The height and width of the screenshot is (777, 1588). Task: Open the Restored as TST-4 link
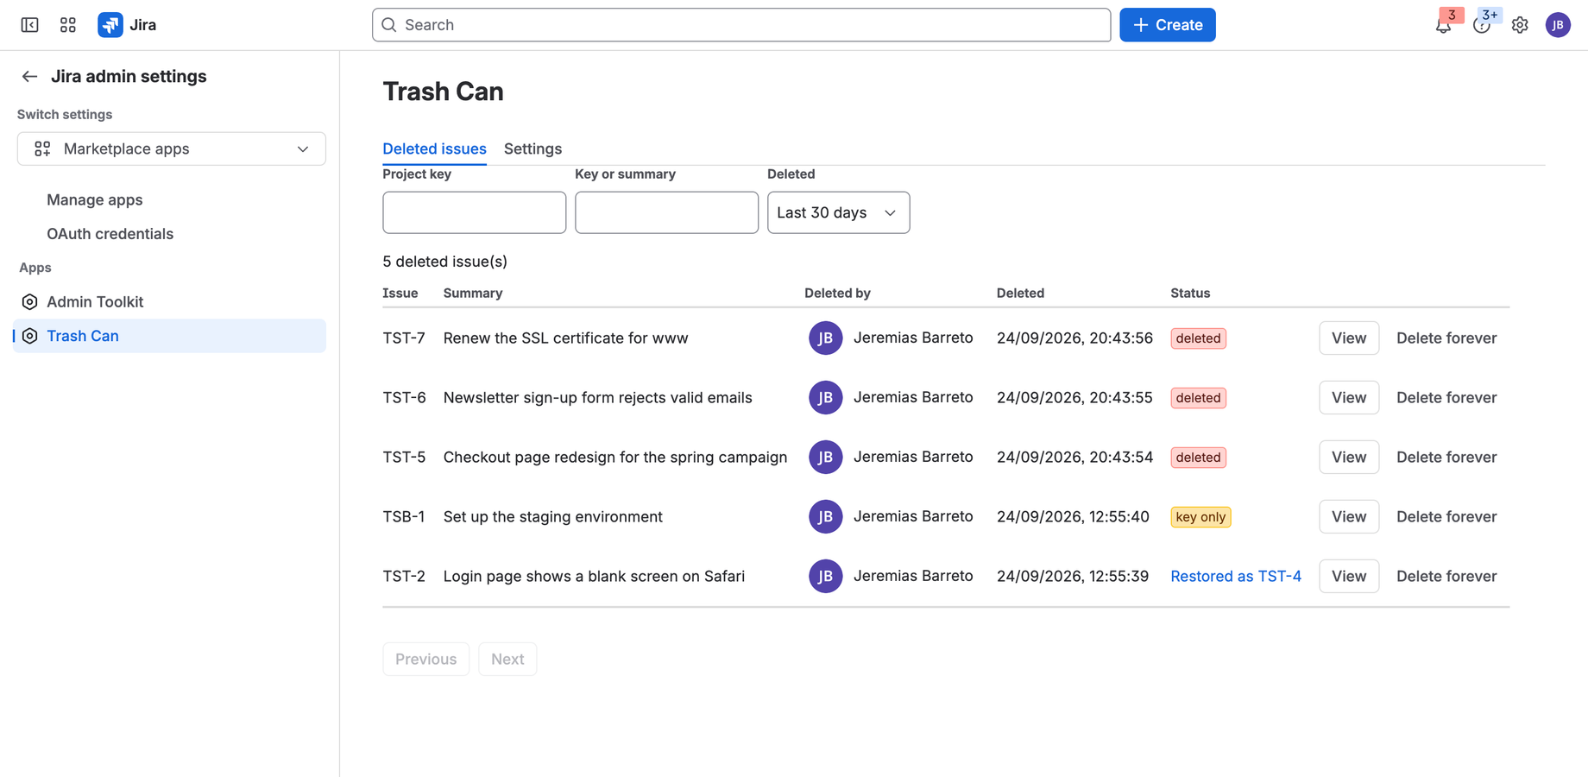[x=1235, y=577]
